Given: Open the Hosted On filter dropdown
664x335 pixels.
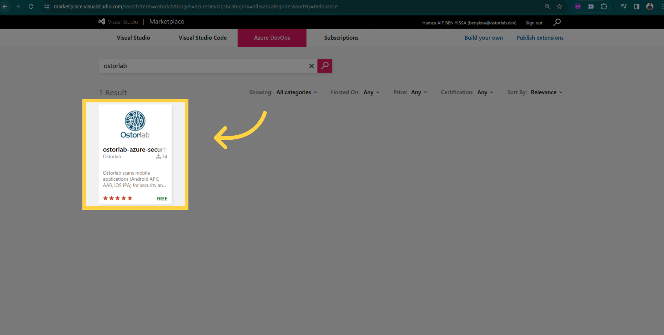Looking at the screenshot, I should [x=371, y=92].
